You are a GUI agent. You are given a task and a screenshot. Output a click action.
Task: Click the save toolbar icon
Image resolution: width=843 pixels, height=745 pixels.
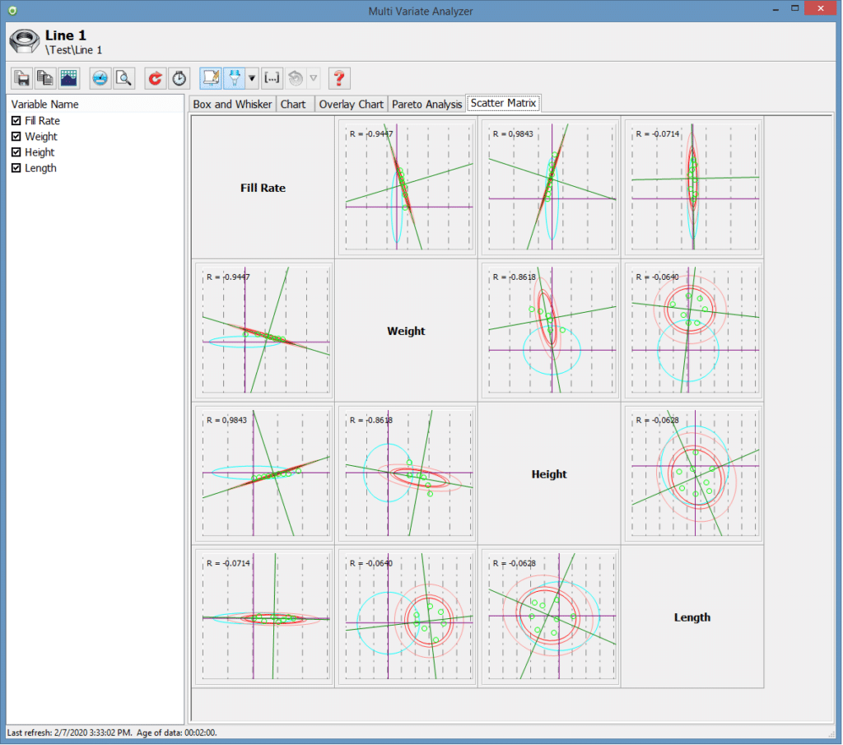coord(22,78)
